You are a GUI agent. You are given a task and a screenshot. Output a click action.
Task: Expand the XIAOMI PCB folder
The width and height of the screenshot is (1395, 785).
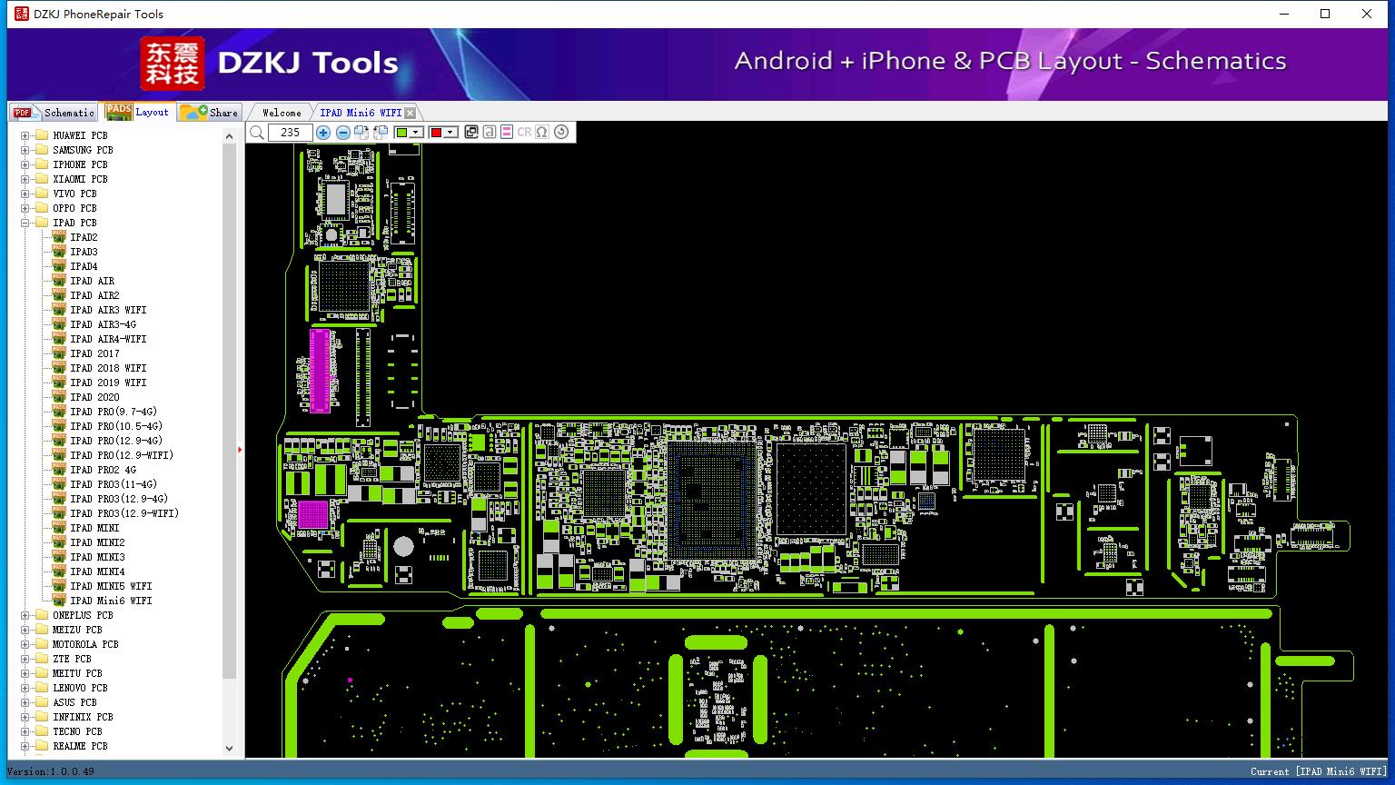pos(25,179)
